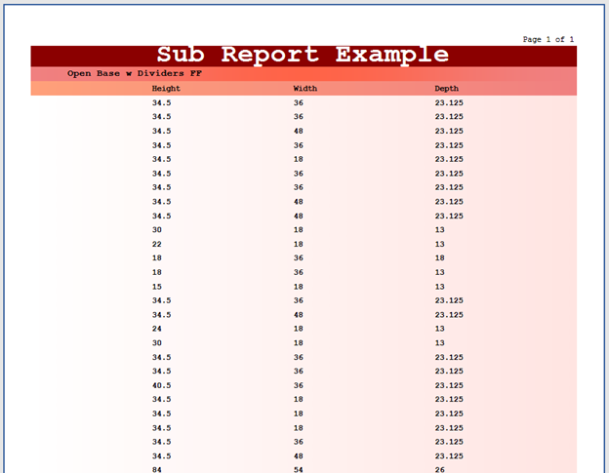
Task: Click the 'Page 1 of 1' page indicator
Action: [548, 39]
